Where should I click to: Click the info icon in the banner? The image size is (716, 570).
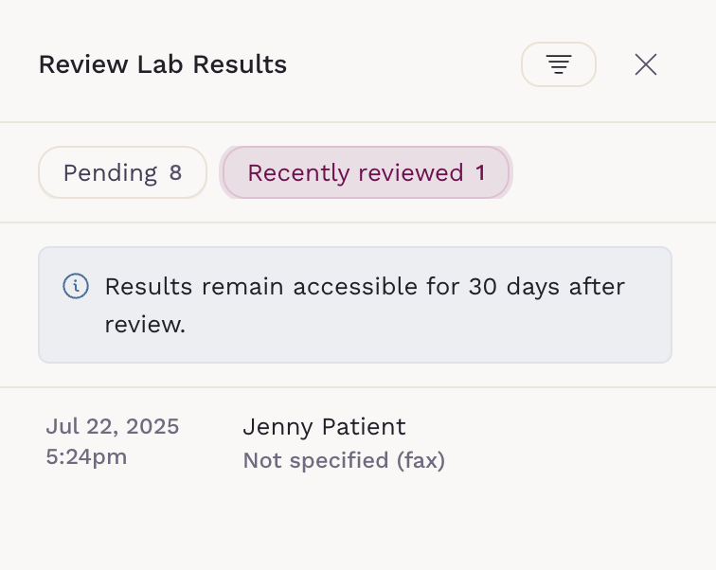click(76, 285)
